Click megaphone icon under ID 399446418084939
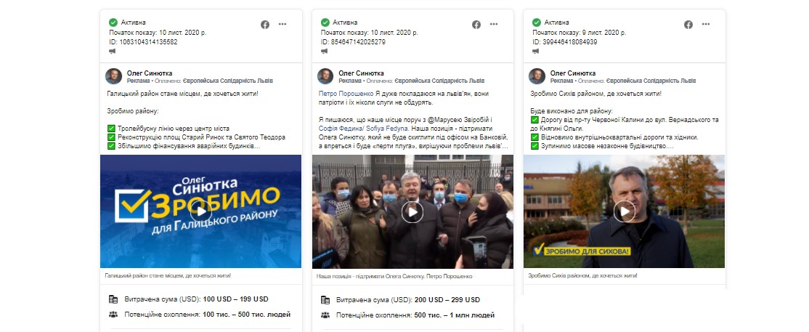 (536, 51)
